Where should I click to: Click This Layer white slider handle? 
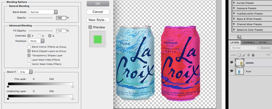pyautogui.click(x=73, y=86)
